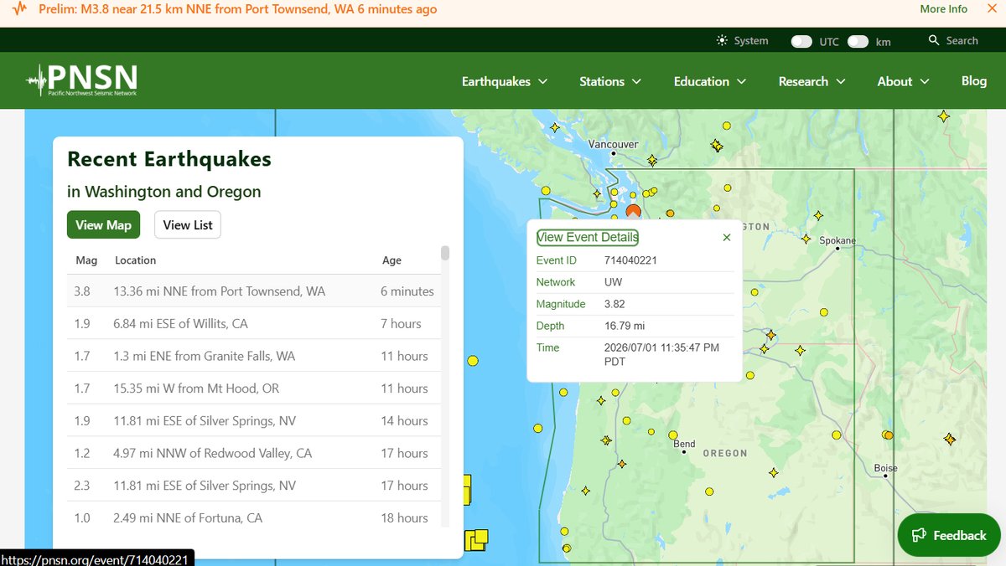Close the event popup
The width and height of the screenshot is (1006, 566).
tap(727, 238)
